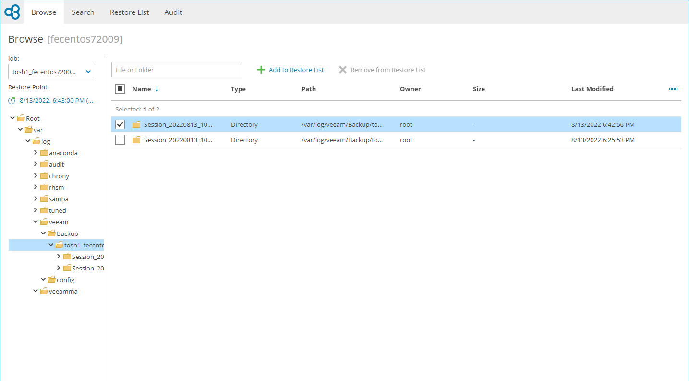
Task: Expand the anaconda folder in the tree
Action: [x=35, y=152]
